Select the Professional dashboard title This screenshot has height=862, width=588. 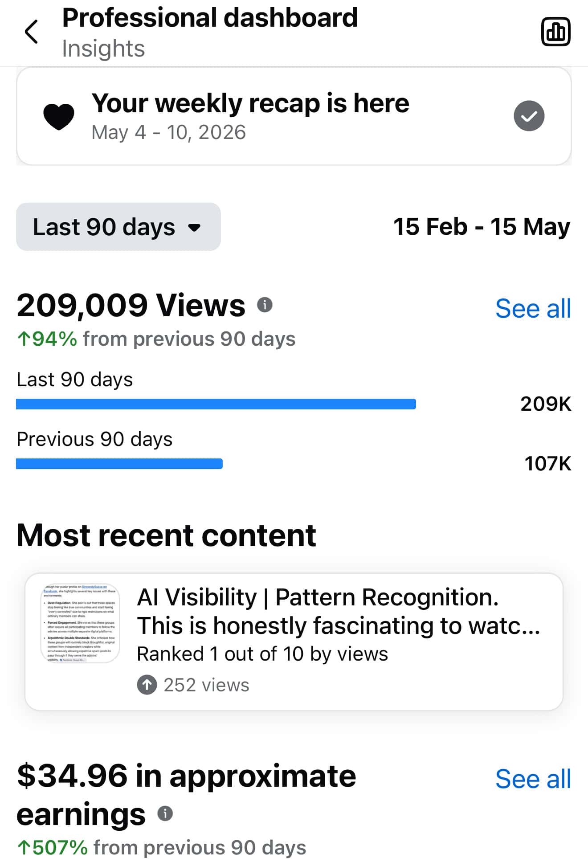point(210,18)
